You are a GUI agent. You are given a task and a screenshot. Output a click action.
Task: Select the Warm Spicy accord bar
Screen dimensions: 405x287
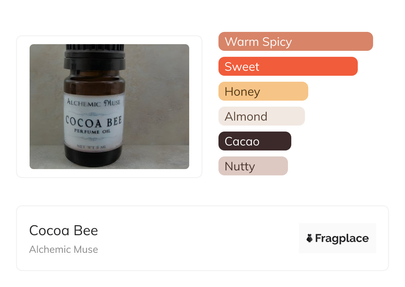(295, 42)
